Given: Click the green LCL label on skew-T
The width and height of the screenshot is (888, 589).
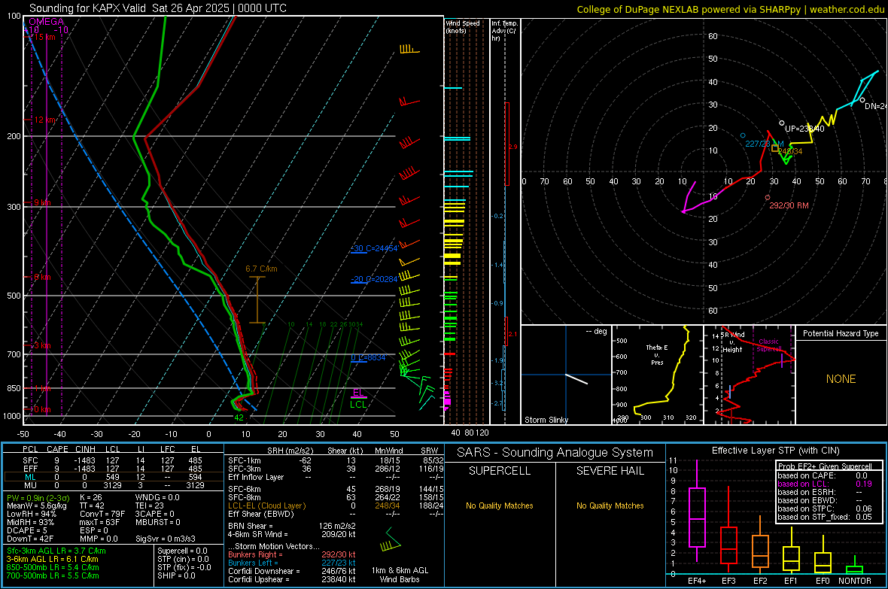Looking at the screenshot, I should [358, 405].
